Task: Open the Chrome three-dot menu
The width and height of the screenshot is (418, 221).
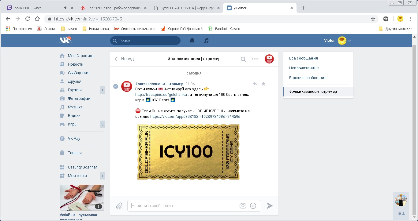Action: pos(410,19)
